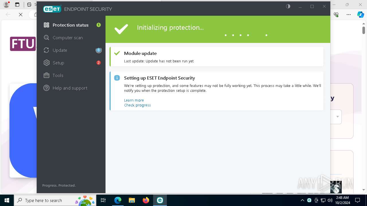Close the ESET Endpoint Security window
367x206 pixels.
pos(324,6)
